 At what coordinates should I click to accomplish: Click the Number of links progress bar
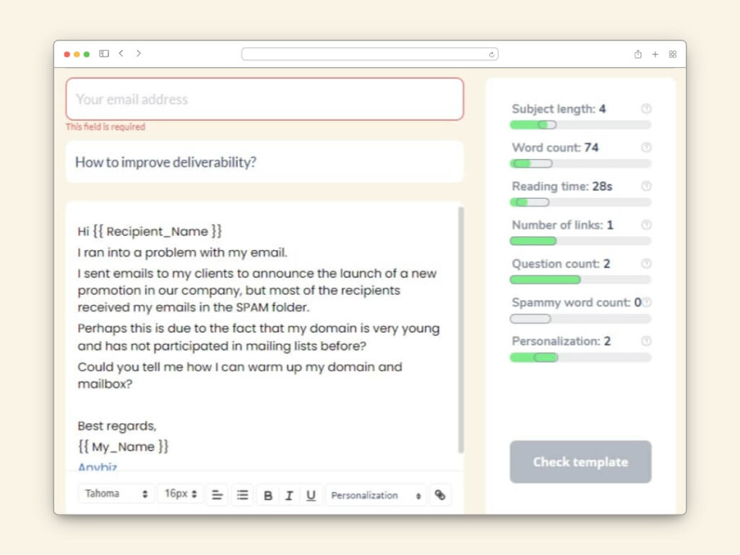(580, 241)
